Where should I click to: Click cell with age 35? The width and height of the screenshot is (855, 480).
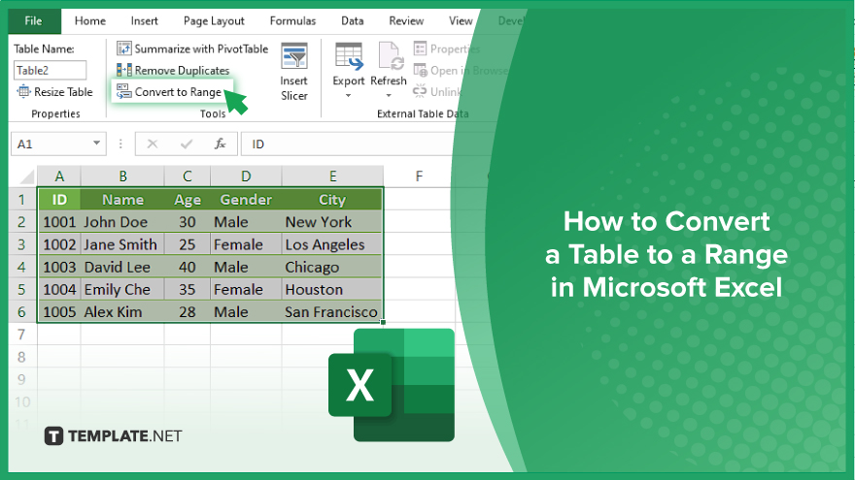click(187, 290)
